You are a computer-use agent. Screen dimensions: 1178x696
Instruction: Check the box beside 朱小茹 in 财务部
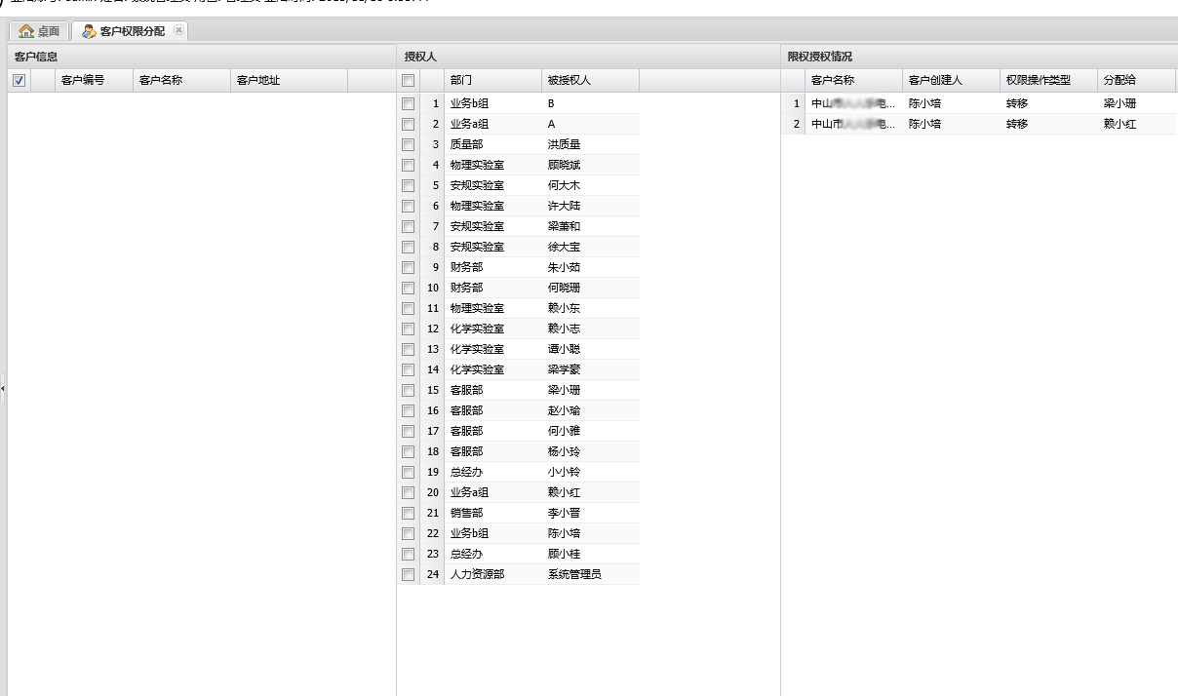click(x=409, y=267)
